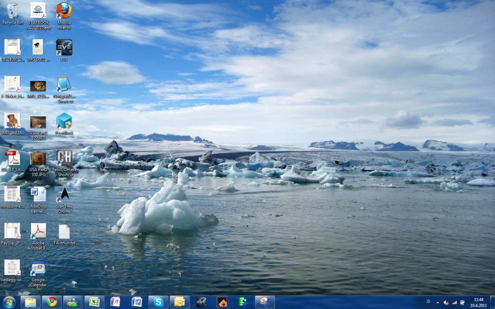The width and height of the screenshot is (495, 309).
Task: Open Skype from the taskbar
Action: pyautogui.click(x=158, y=302)
